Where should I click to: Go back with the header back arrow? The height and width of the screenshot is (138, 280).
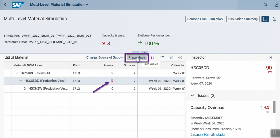click(5, 5)
